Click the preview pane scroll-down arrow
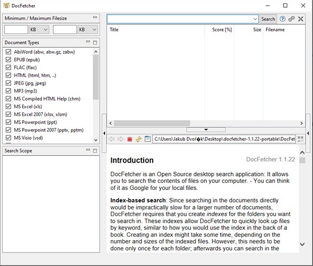The height and width of the screenshot is (266, 313). click(x=302, y=244)
